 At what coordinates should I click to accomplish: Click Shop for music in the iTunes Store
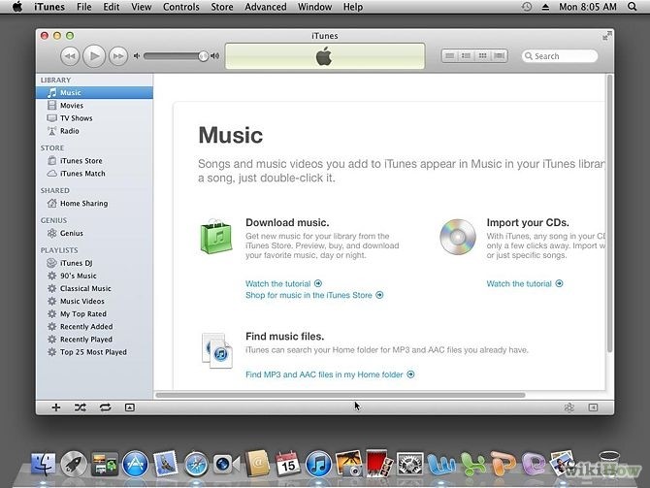[x=314, y=295]
